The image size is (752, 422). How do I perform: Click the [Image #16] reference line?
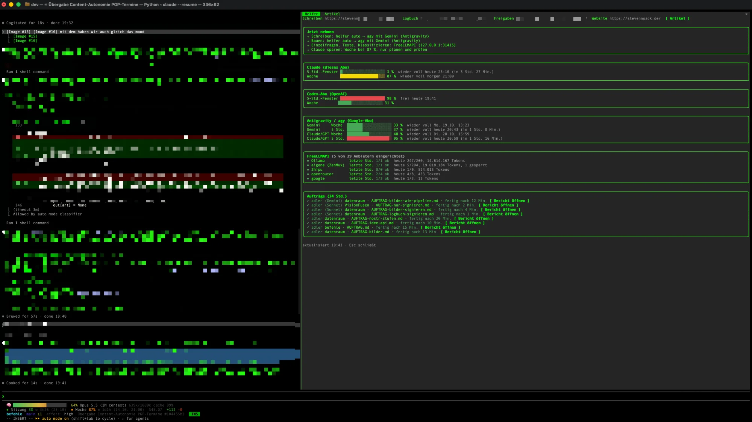click(25, 41)
